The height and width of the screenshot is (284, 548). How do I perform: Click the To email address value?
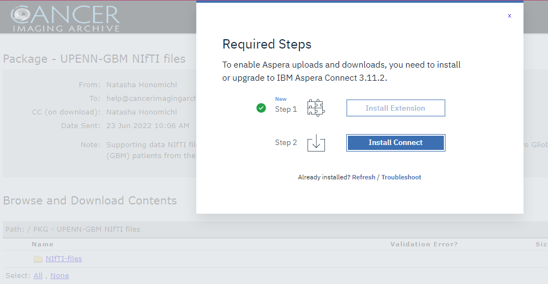(151, 99)
